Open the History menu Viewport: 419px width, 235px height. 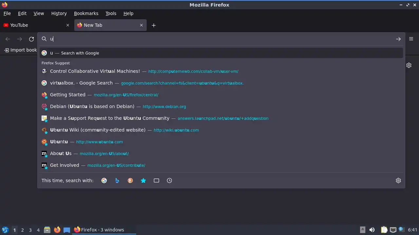coord(59,13)
